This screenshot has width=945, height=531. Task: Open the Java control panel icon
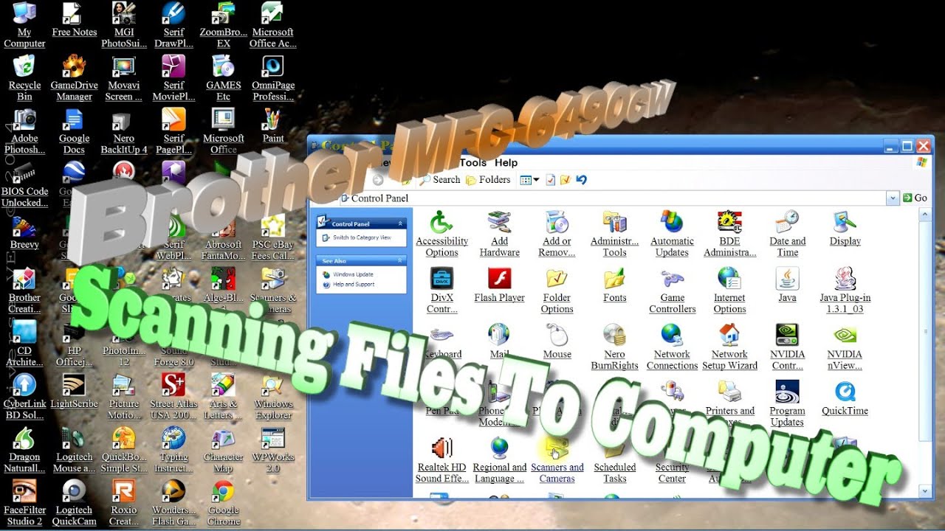pyautogui.click(x=787, y=285)
